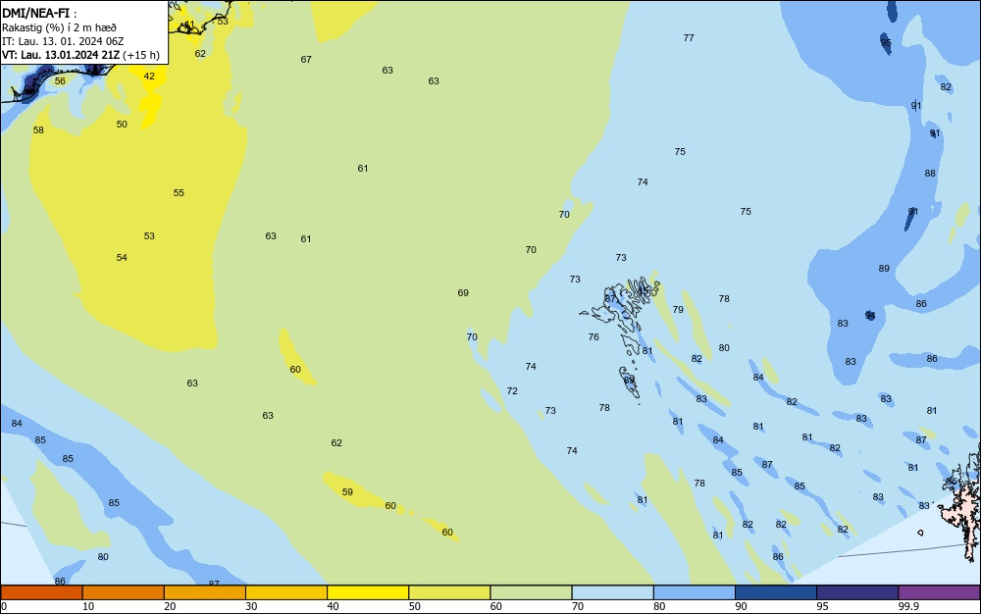The width and height of the screenshot is (981, 614).
Task: Click the bright yellow 40–50 legend swatch
Action: [x=368, y=592]
